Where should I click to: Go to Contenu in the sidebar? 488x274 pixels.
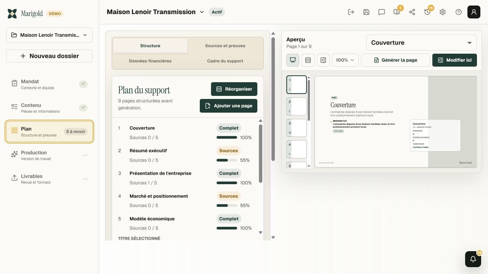click(49, 108)
